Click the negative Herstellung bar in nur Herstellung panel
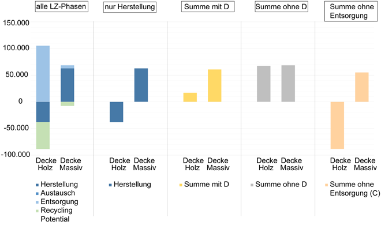The width and height of the screenshot is (381, 225). coord(117,112)
